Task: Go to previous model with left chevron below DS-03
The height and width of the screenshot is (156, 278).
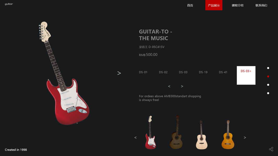Action: tap(169, 86)
